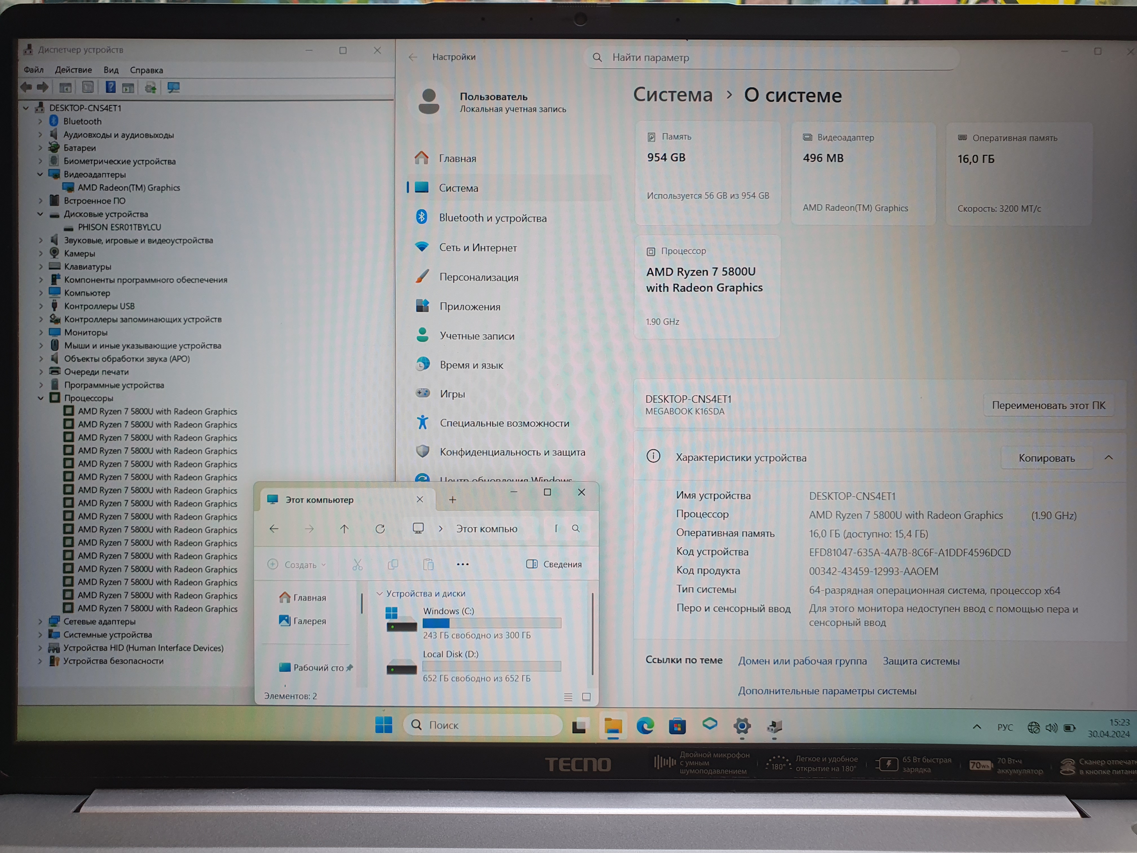The width and height of the screenshot is (1137, 853).
Task: Switch Explorer to details list view
Action: pos(568,697)
